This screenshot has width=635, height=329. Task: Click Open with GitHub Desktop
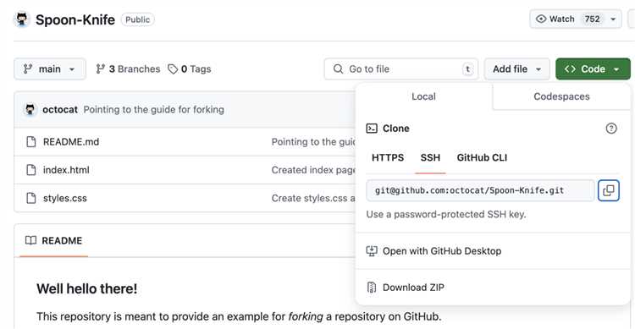[442, 251]
